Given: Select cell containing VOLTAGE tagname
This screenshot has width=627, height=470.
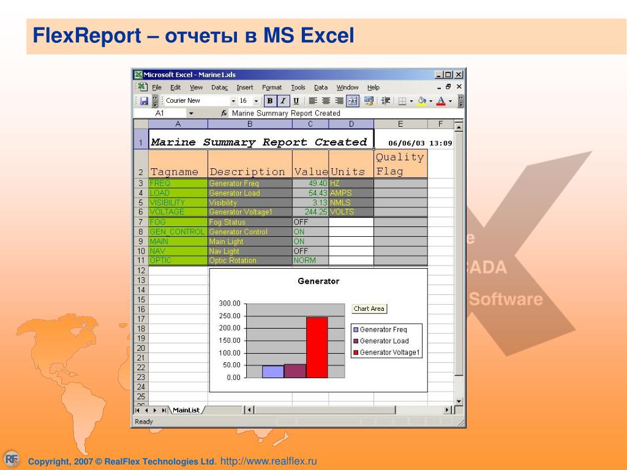Looking at the screenshot, I should click(178, 212).
